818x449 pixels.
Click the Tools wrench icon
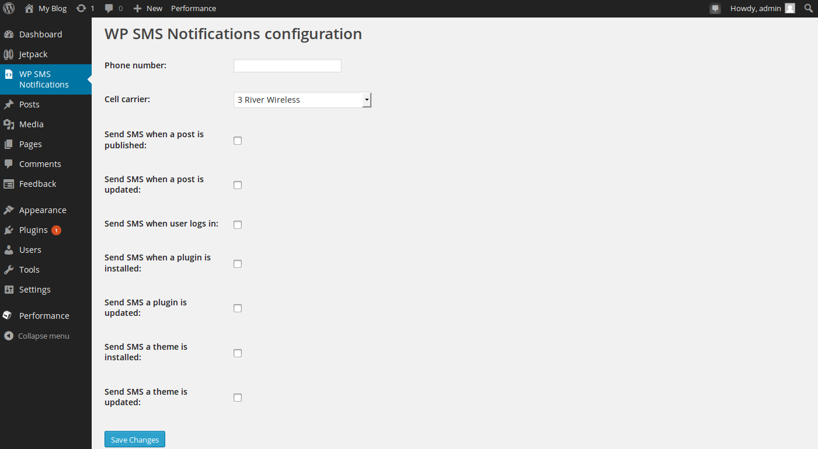point(9,270)
